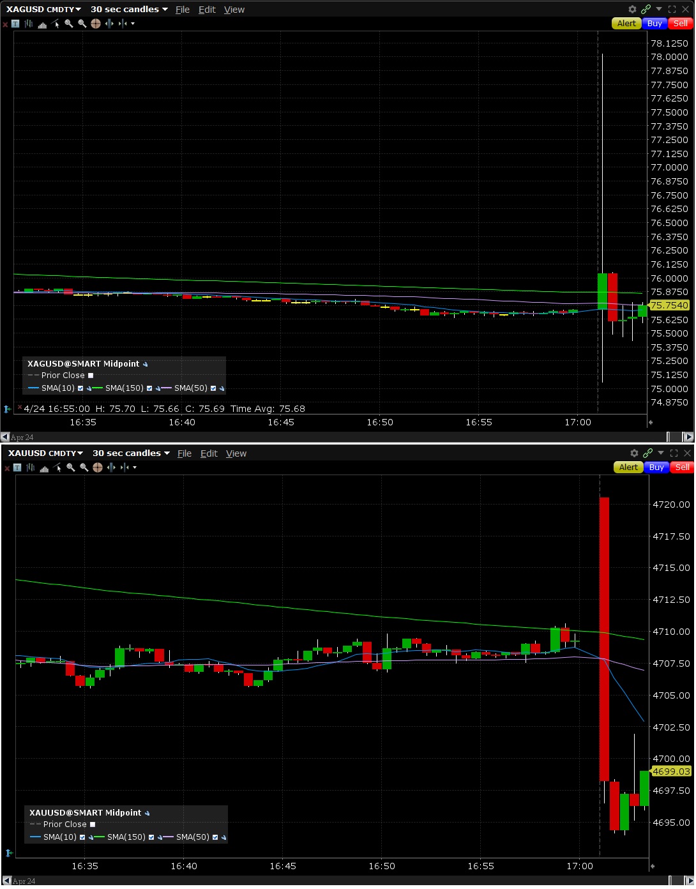Click wrench next to XAGUSD SMA(10)
Screen dimensions: 696x889
pos(89,388)
